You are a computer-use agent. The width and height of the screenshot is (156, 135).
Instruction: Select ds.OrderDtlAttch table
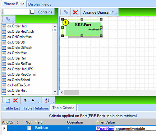(x=20, y=48)
